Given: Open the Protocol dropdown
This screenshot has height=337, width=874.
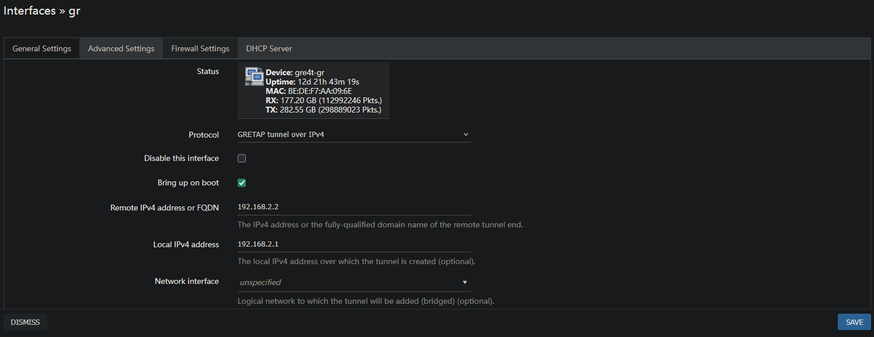Looking at the screenshot, I should (353, 134).
